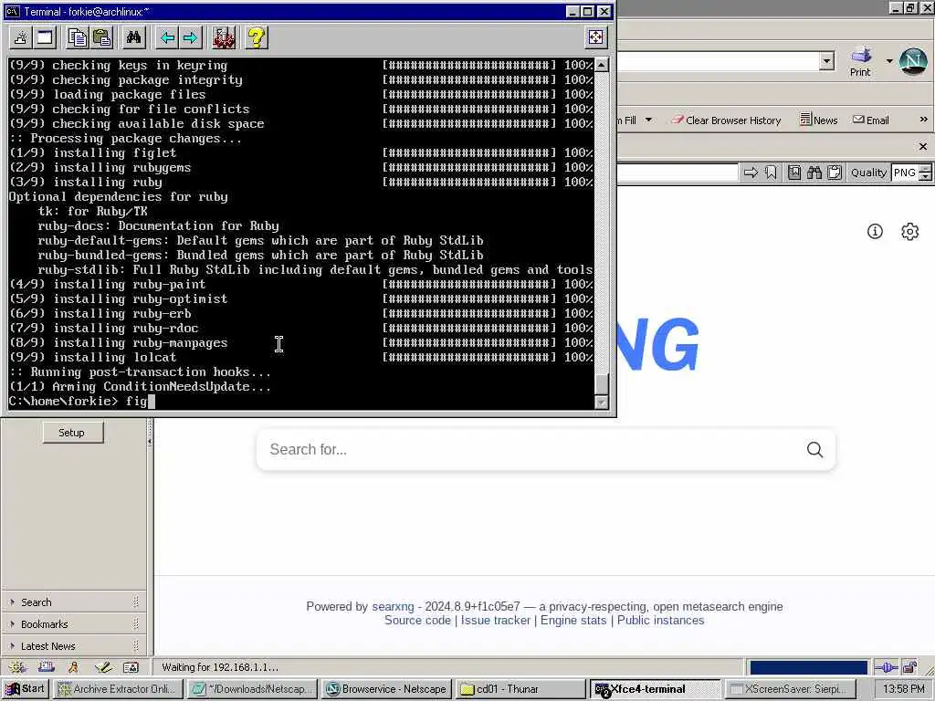The height and width of the screenshot is (701, 935).
Task: Open the News toolbar shortcut
Action: (818, 120)
